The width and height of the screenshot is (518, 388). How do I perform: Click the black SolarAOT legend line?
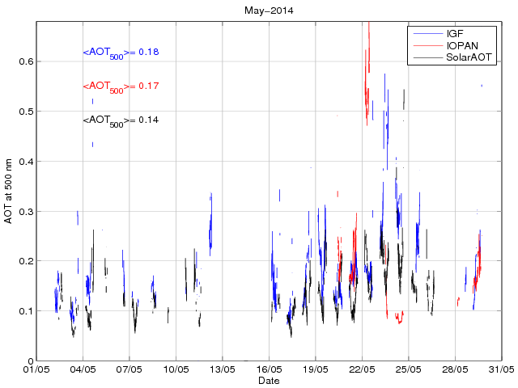pos(427,57)
